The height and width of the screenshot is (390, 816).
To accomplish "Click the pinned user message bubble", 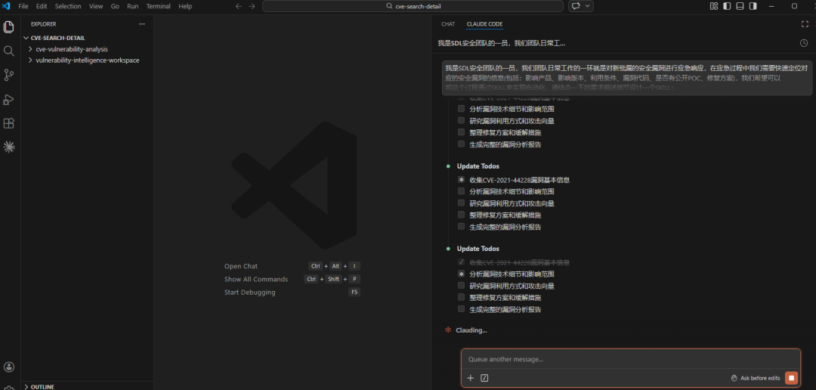I will tap(627, 78).
